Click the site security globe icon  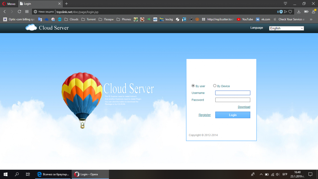click(35, 12)
